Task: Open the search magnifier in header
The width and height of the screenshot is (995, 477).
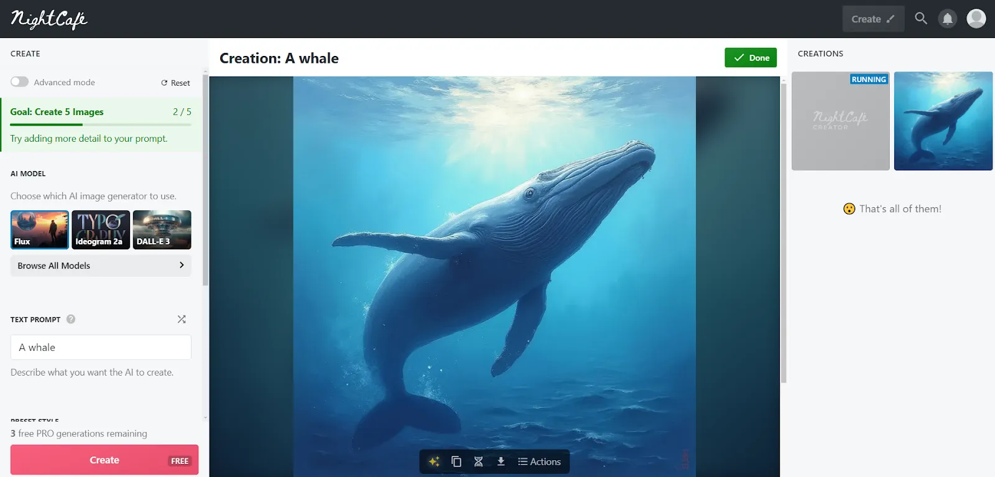Action: click(921, 19)
